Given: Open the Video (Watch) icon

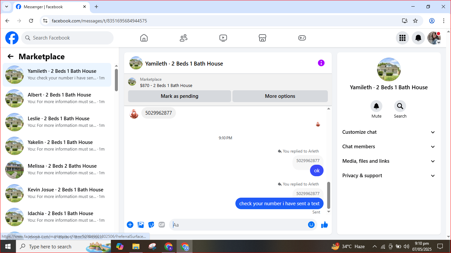Looking at the screenshot, I should [x=223, y=38].
